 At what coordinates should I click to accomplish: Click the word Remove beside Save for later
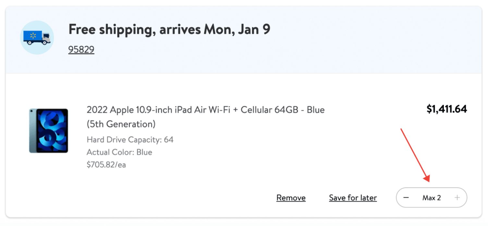tap(291, 198)
